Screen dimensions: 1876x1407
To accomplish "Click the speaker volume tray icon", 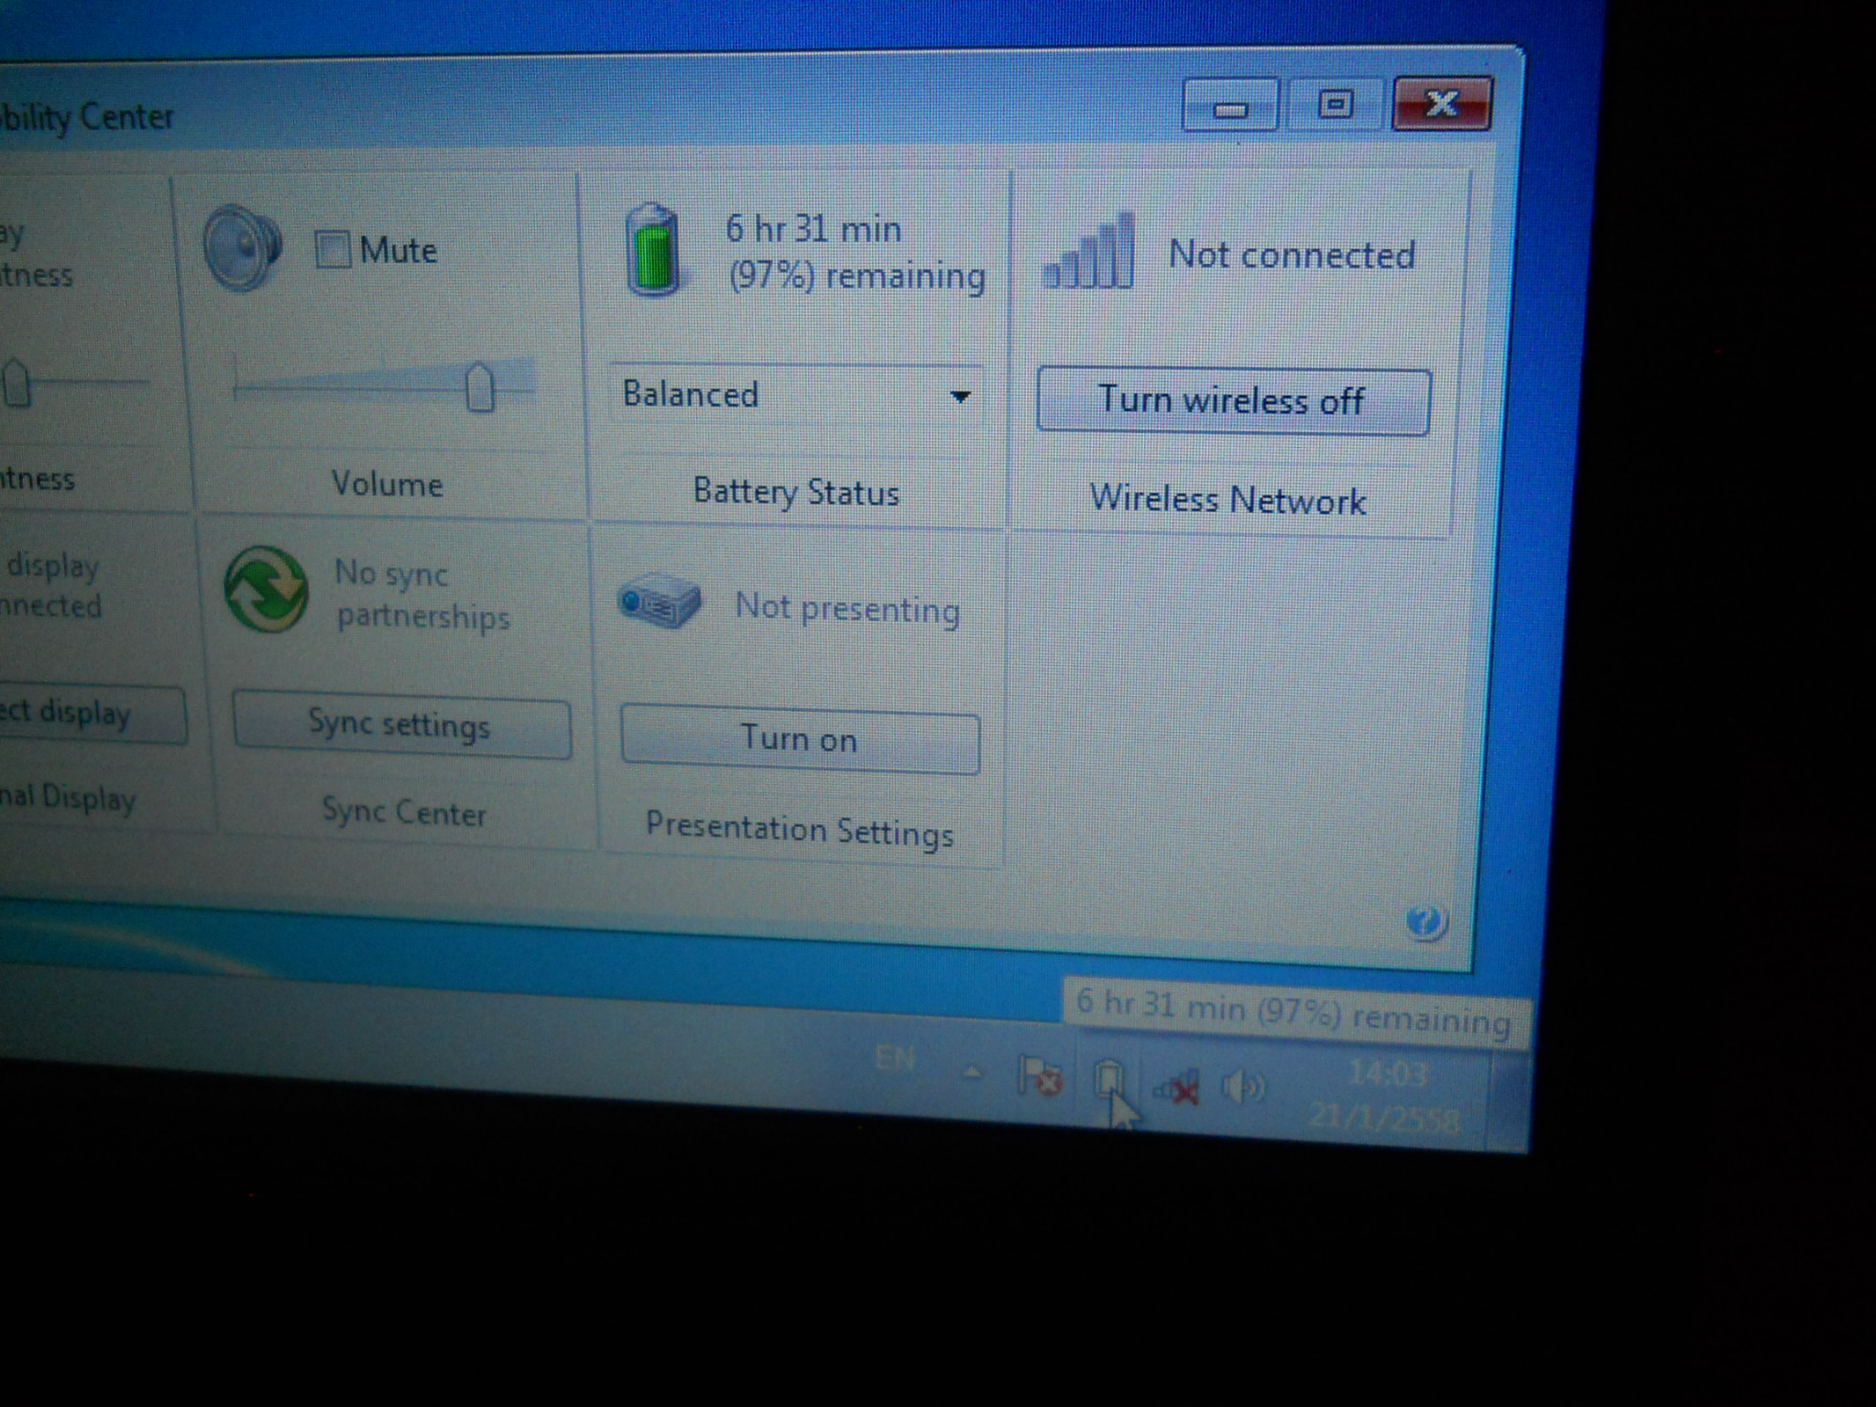I will [1242, 1087].
